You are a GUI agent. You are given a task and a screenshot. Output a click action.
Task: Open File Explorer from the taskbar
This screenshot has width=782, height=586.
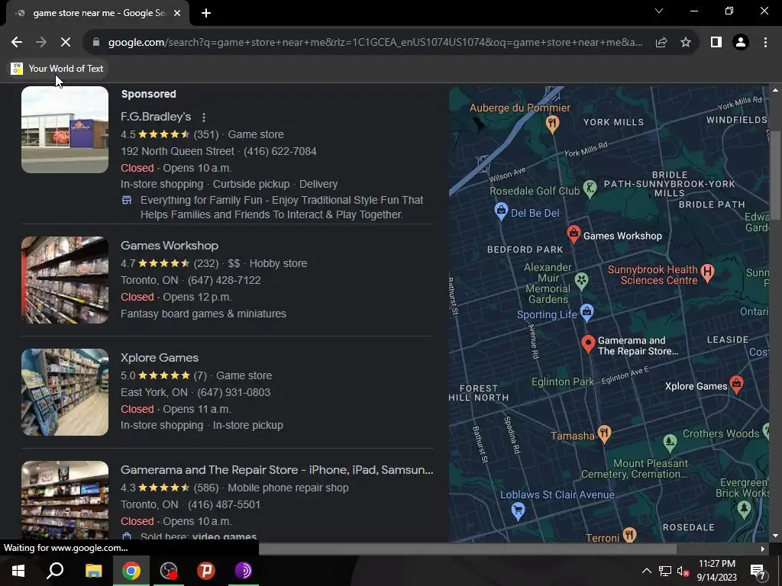point(93,571)
